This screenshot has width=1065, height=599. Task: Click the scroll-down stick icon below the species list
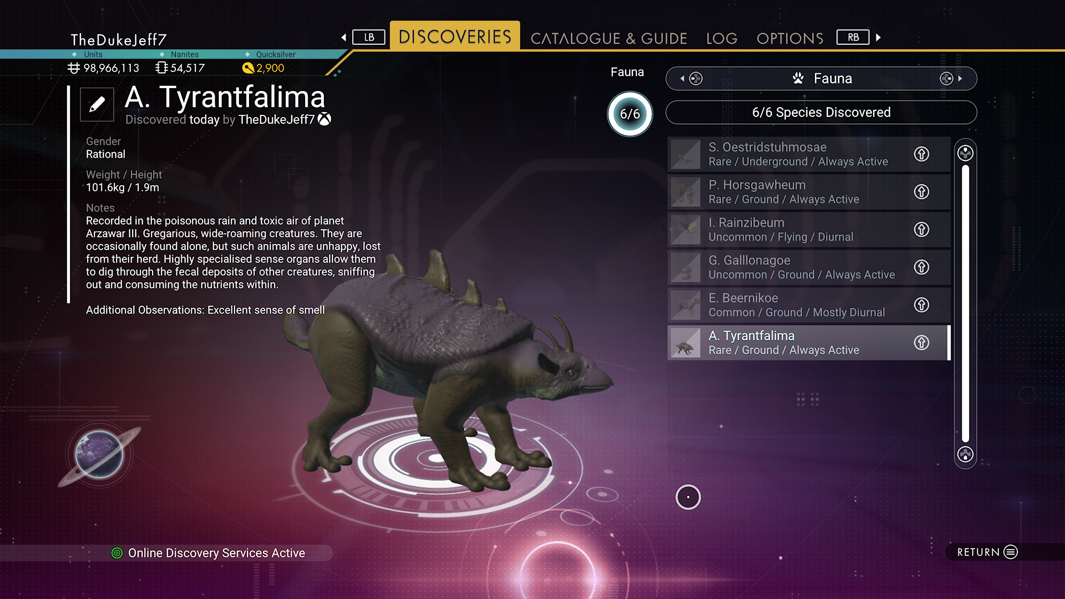coord(965,454)
